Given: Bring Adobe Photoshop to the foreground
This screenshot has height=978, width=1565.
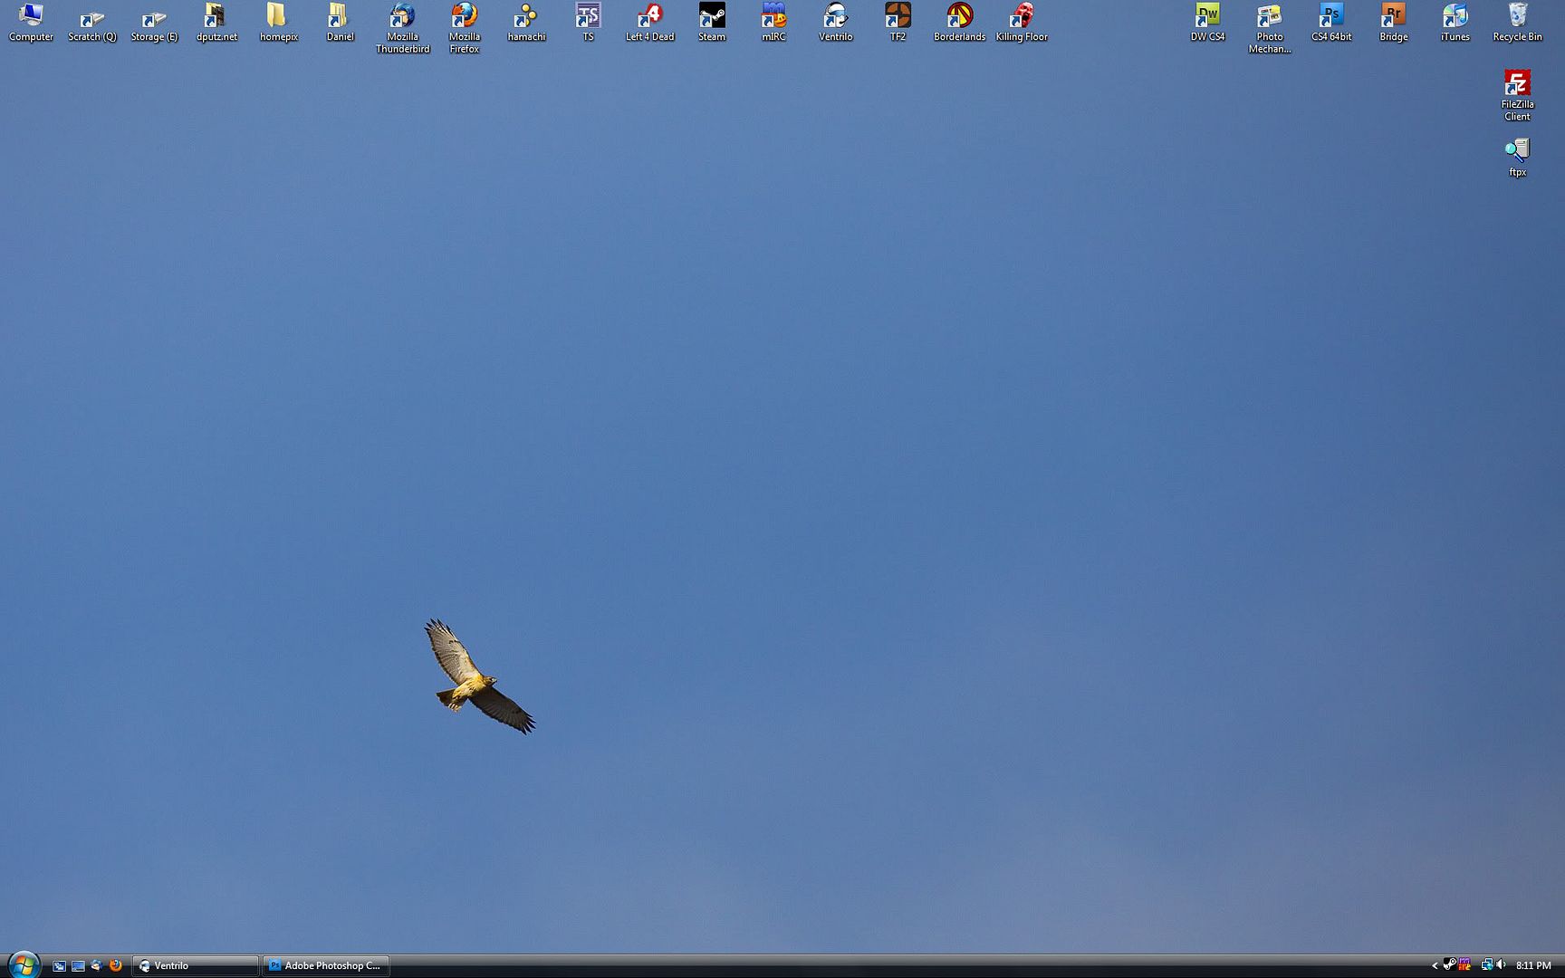Looking at the screenshot, I should [x=325, y=965].
